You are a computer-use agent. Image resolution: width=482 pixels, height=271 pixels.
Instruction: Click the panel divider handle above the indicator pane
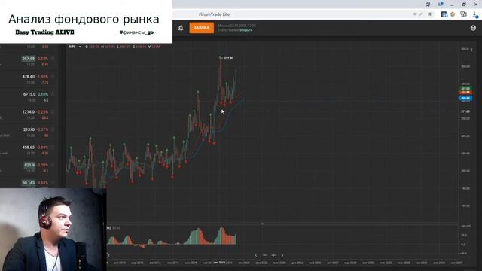click(x=262, y=224)
